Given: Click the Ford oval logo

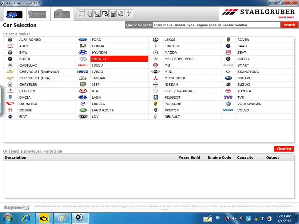Looking at the screenshot, I should pos(83,40).
